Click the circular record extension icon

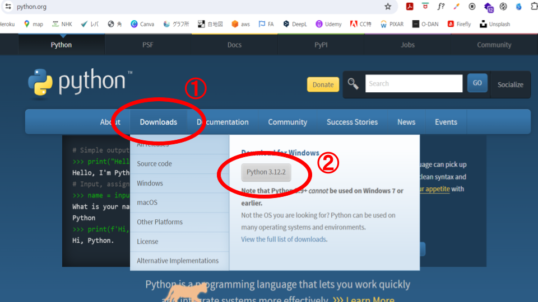[x=472, y=7]
